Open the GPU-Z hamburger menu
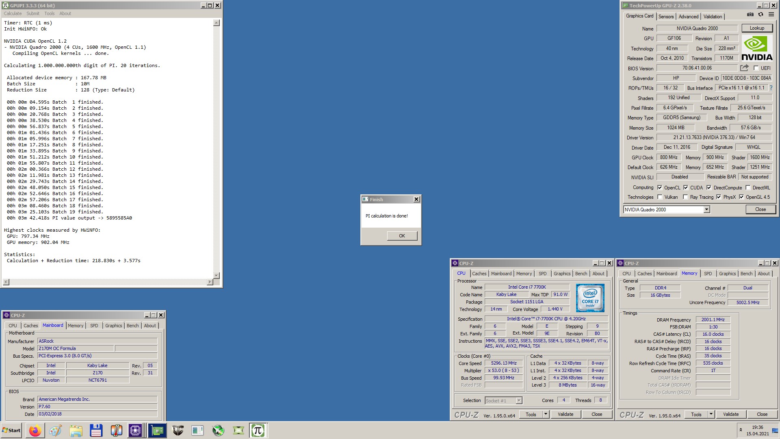The image size is (780, 439). (771, 15)
